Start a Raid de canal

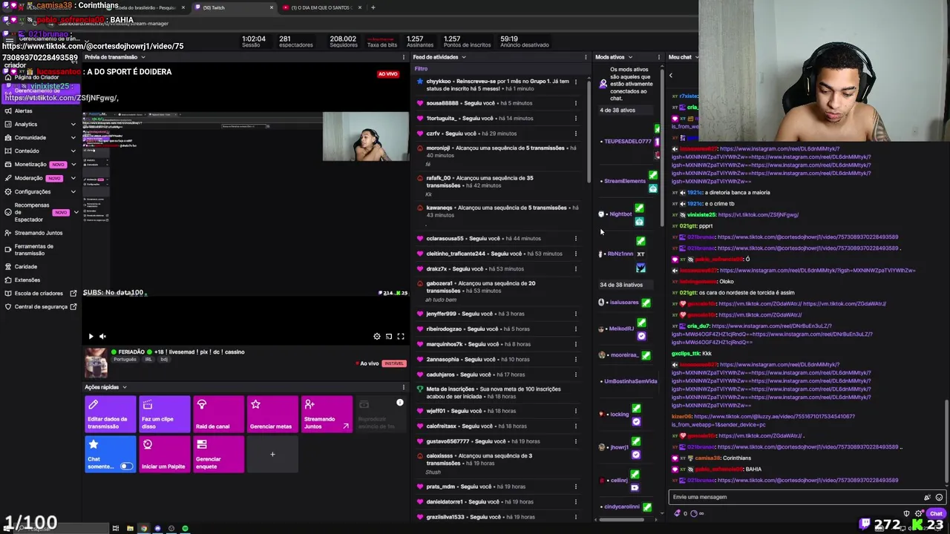pos(218,415)
